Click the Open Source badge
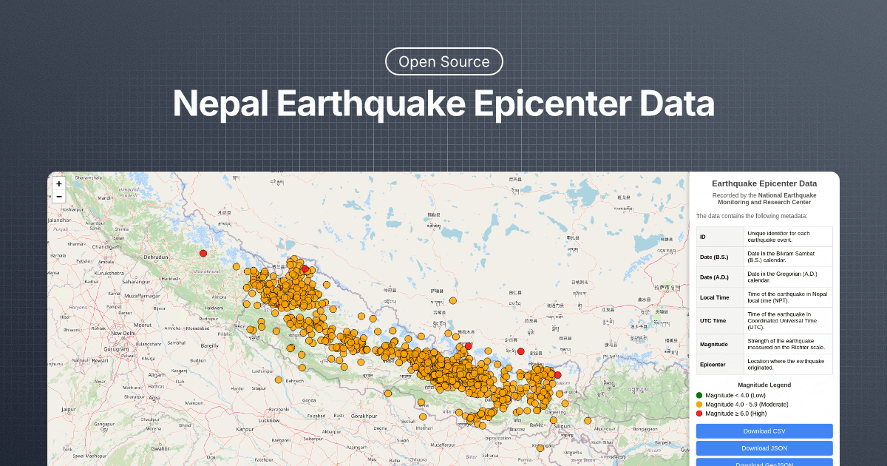 pos(443,61)
